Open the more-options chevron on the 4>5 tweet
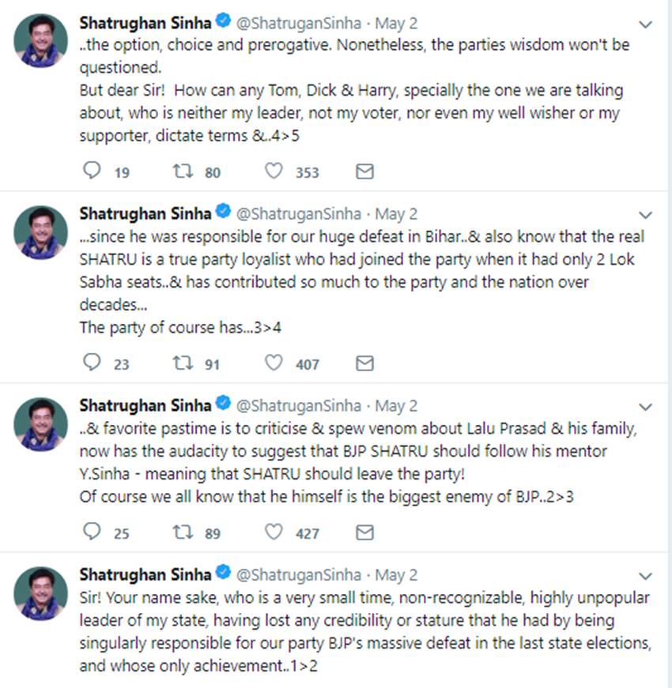This screenshot has height=688, width=672. [645, 24]
